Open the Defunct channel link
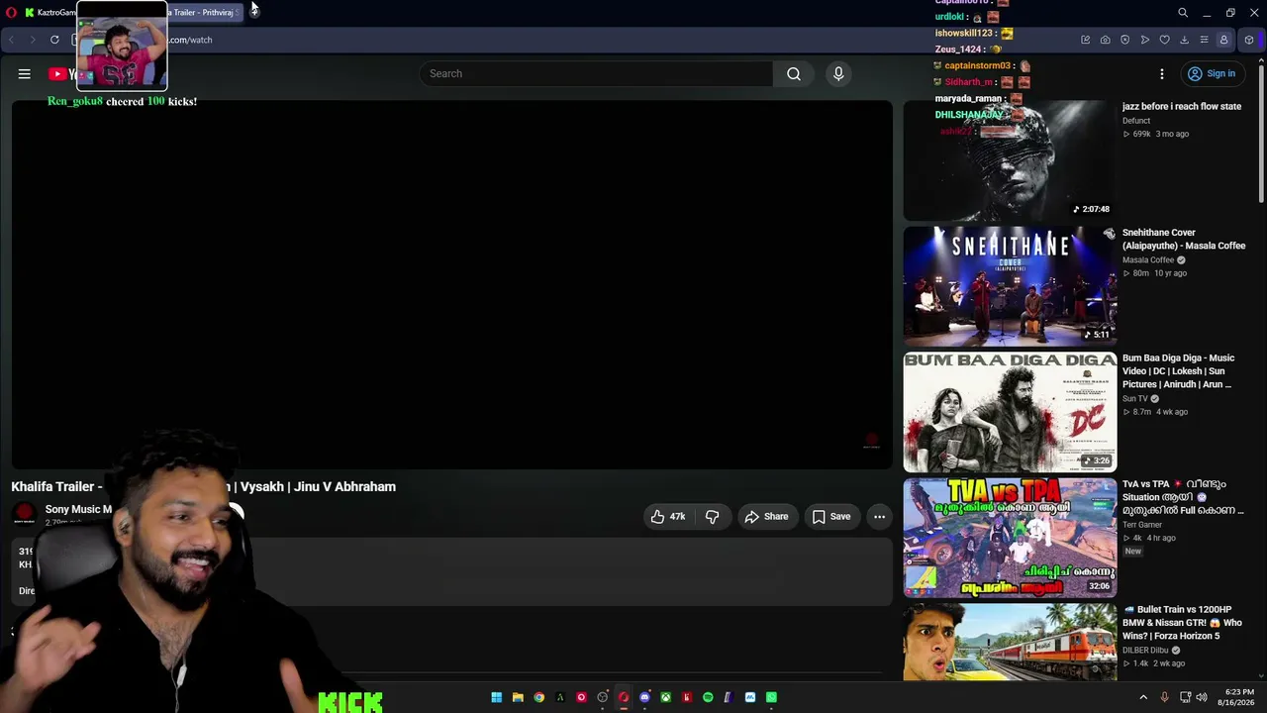Screen dimensions: 1267x713 [1136, 121]
